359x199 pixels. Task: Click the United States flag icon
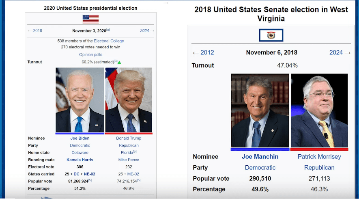pos(90,19)
